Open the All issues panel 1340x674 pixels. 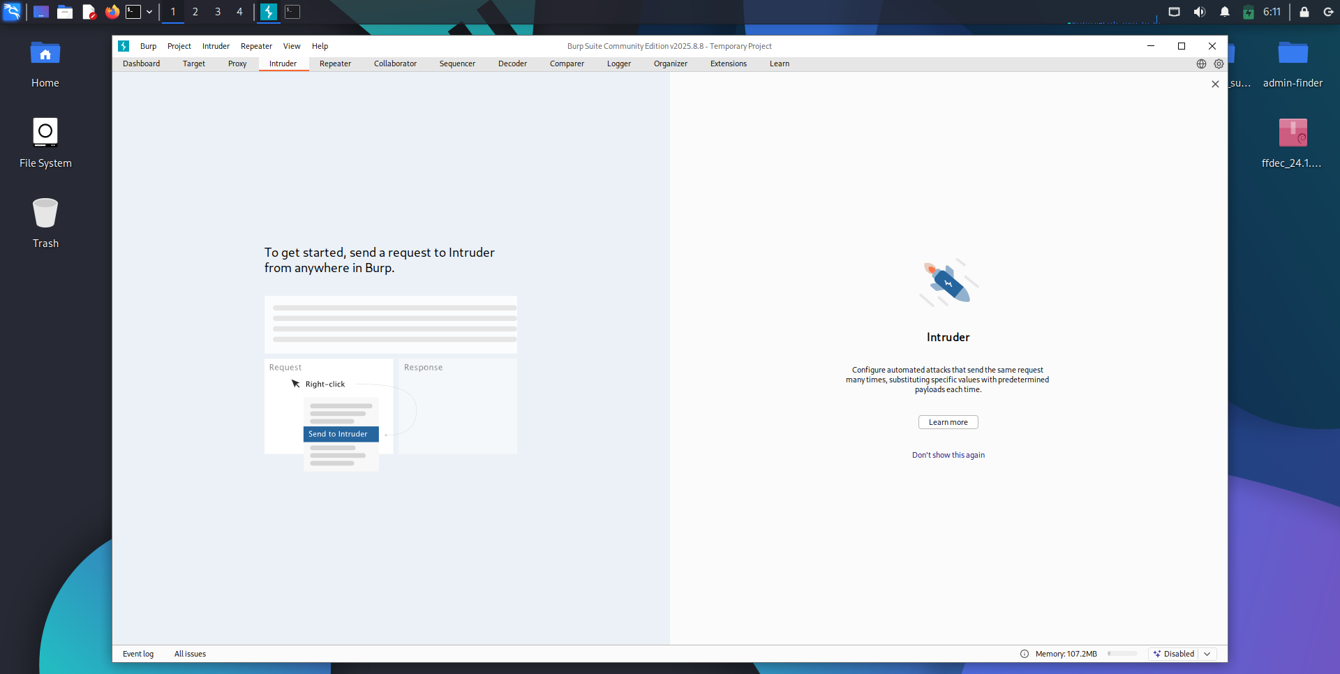click(191, 654)
